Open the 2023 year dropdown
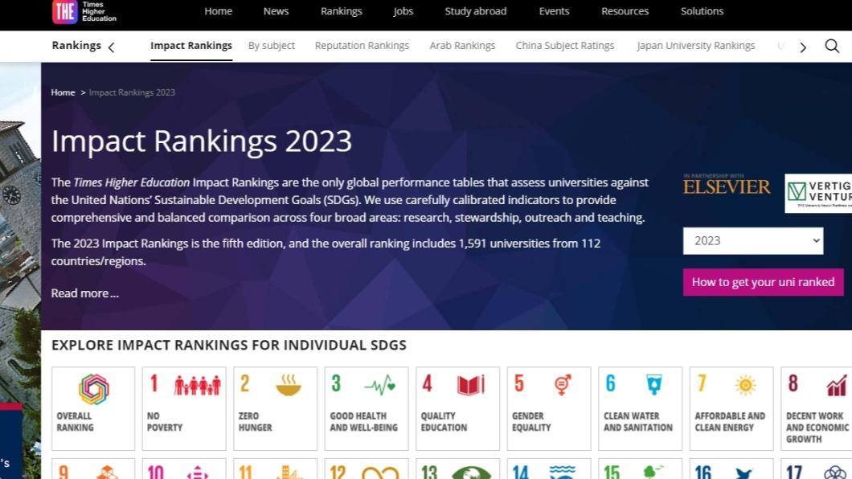The width and height of the screenshot is (852, 479). tap(753, 241)
